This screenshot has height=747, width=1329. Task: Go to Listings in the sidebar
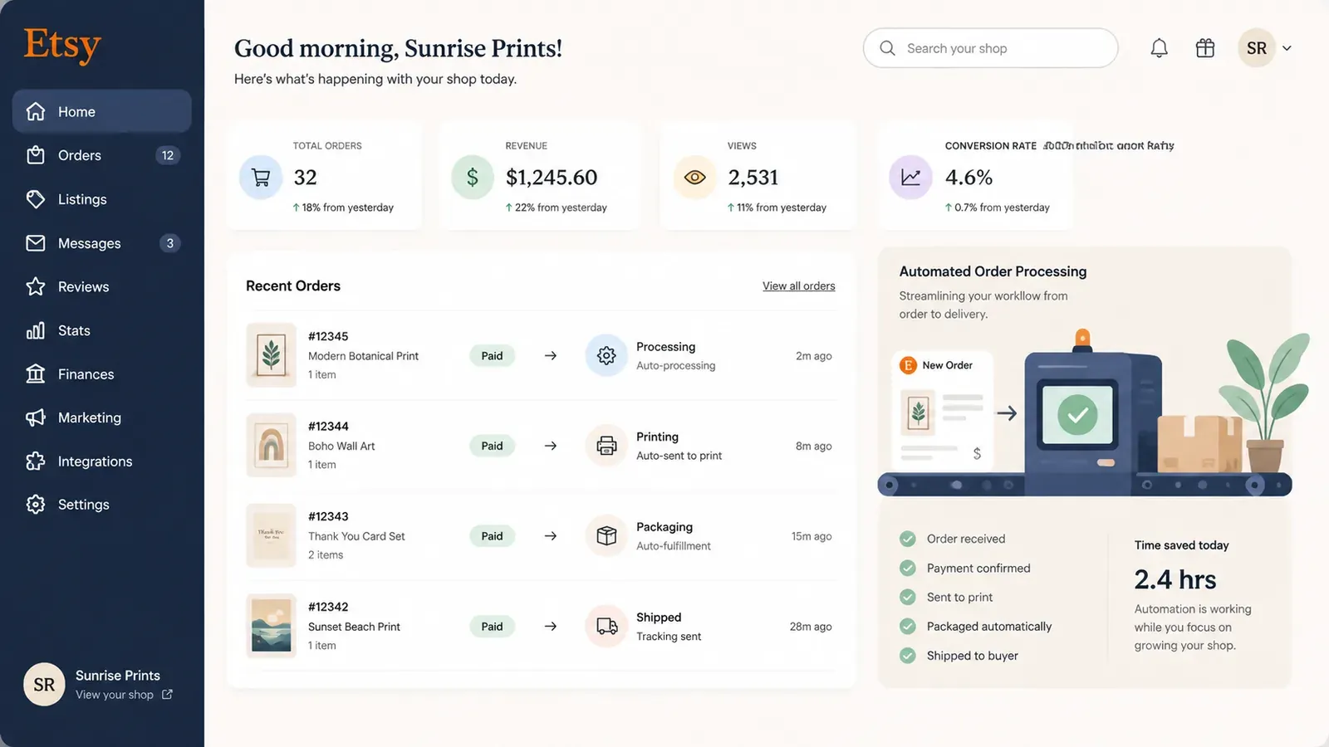coord(101,199)
